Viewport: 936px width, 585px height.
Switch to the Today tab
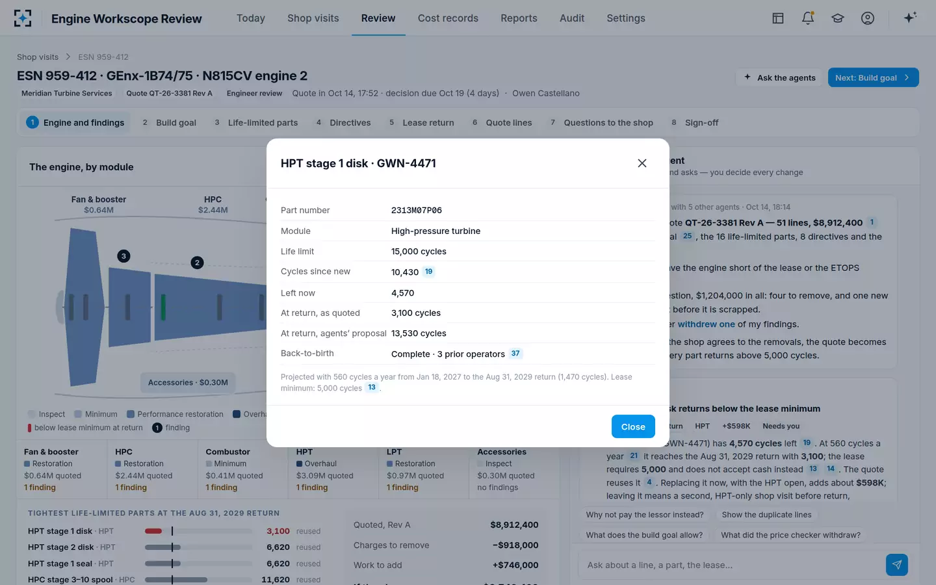pyautogui.click(x=251, y=18)
